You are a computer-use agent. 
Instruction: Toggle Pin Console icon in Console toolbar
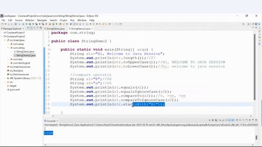click(x=237, y=120)
